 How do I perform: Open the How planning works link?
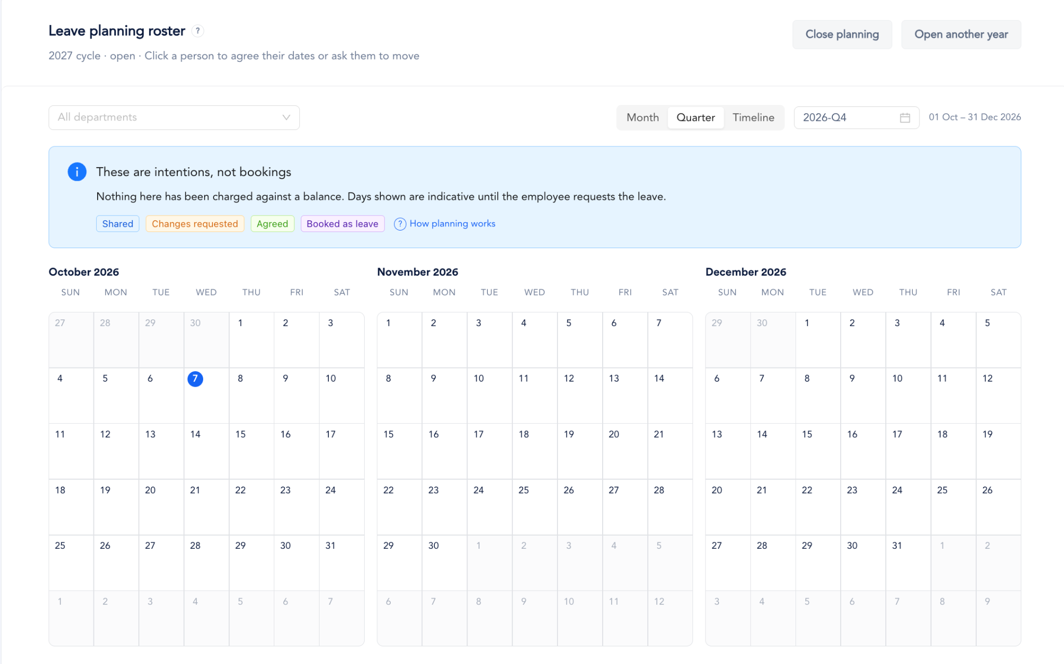click(x=453, y=224)
